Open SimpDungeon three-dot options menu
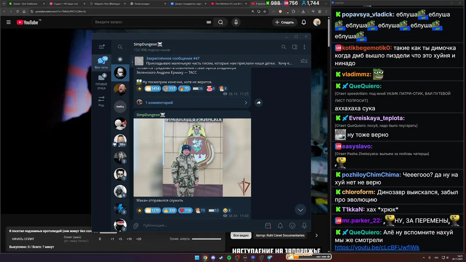 304,47
